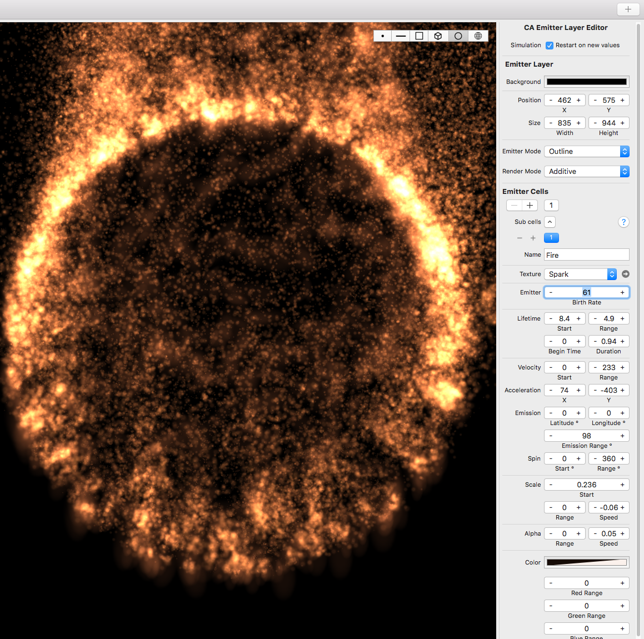Decrease Scale Speed value
Viewport: 644px width, 639px height.
(x=595, y=507)
